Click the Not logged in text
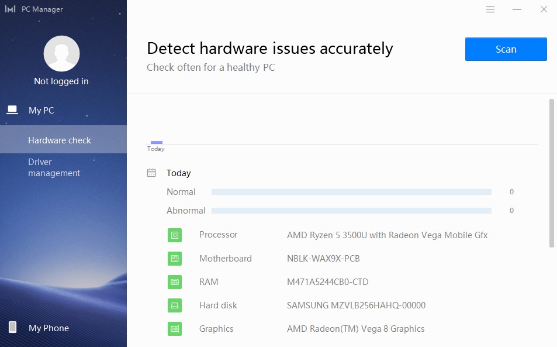The width and height of the screenshot is (557, 347). (x=61, y=81)
